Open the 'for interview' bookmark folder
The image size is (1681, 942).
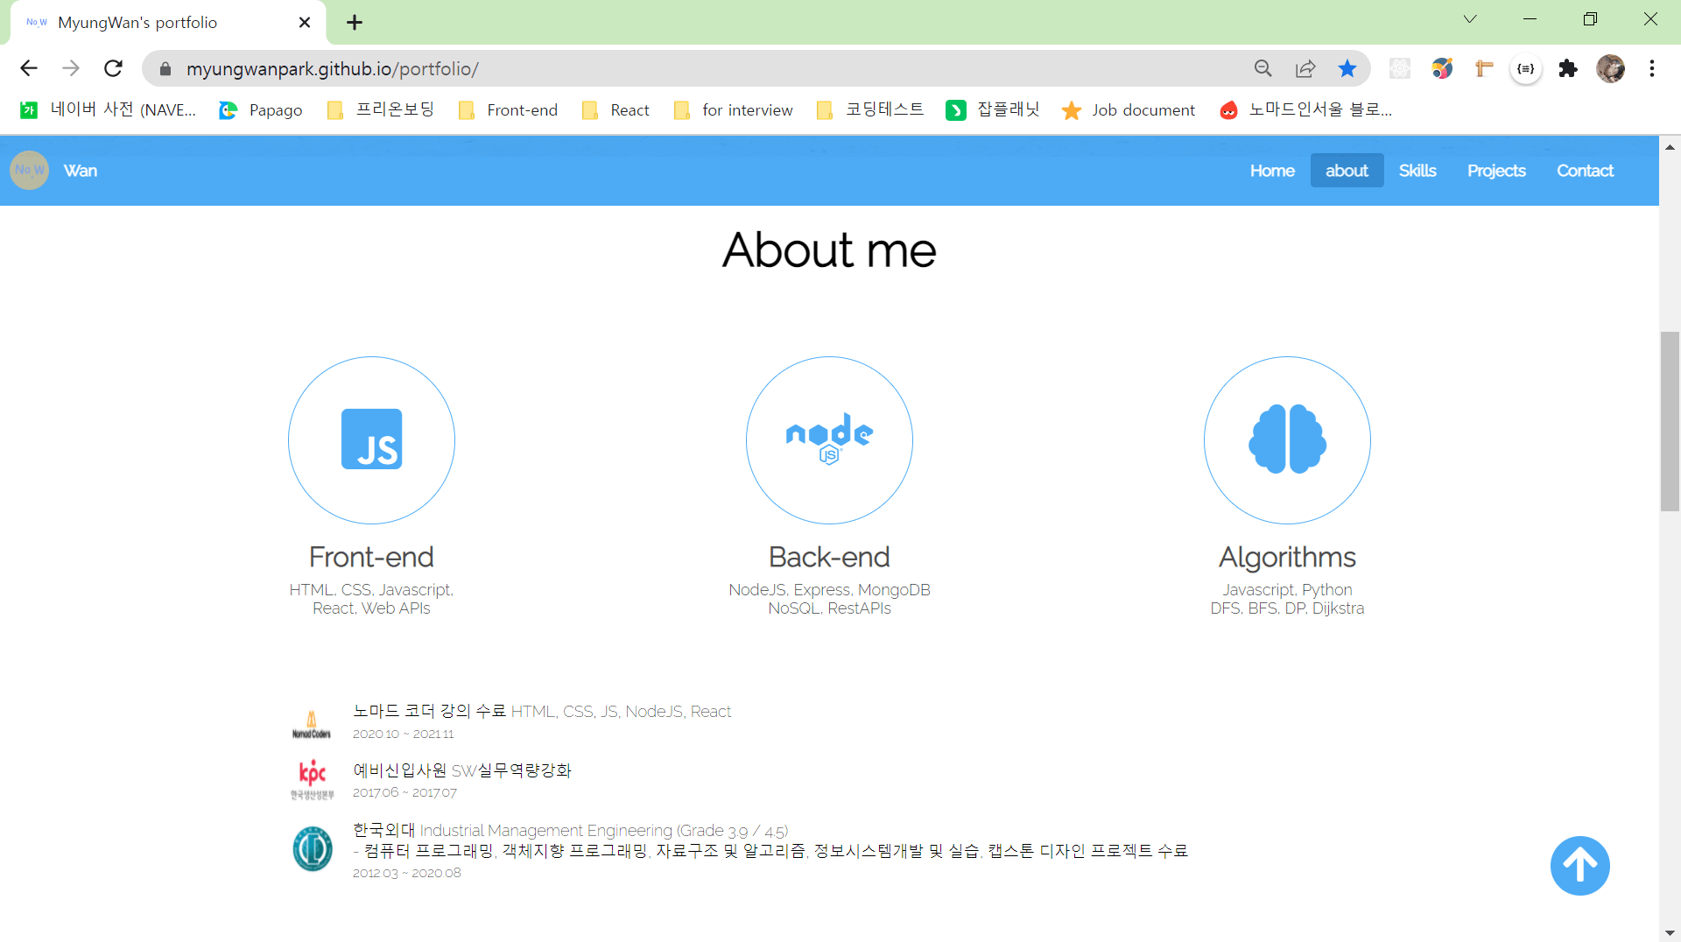click(734, 109)
